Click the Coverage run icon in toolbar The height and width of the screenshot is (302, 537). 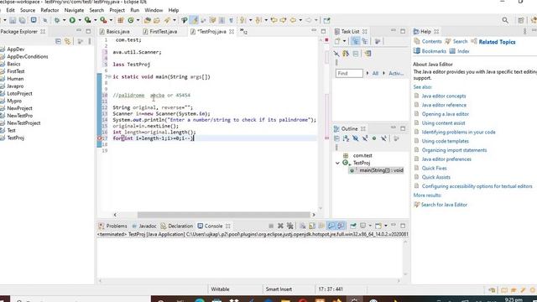(87, 20)
